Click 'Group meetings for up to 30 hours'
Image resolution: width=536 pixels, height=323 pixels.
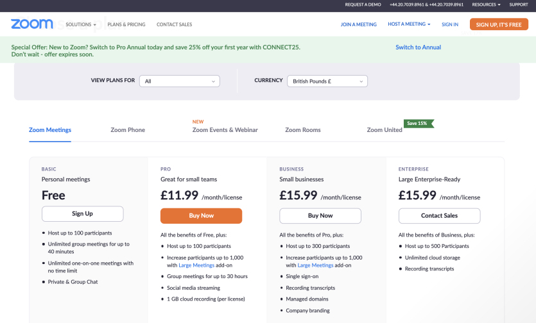(207, 276)
